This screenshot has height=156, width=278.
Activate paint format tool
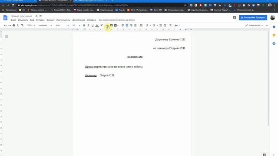(22, 26)
